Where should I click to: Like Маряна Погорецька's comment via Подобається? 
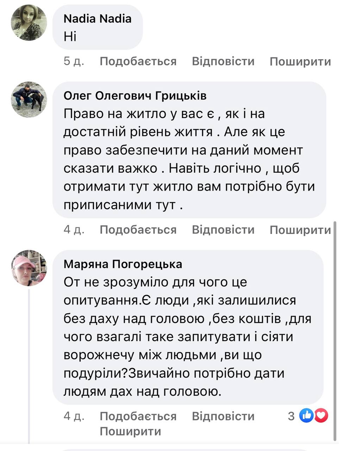click(x=138, y=416)
